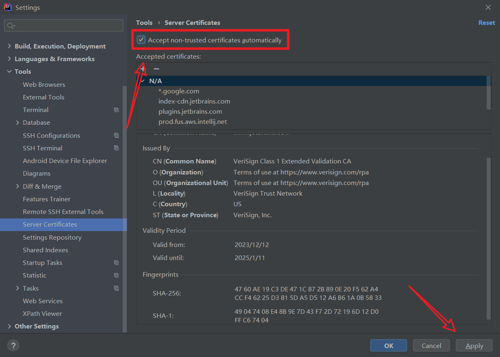Click the add certificate plus icon
500x357 pixels.
click(143, 69)
